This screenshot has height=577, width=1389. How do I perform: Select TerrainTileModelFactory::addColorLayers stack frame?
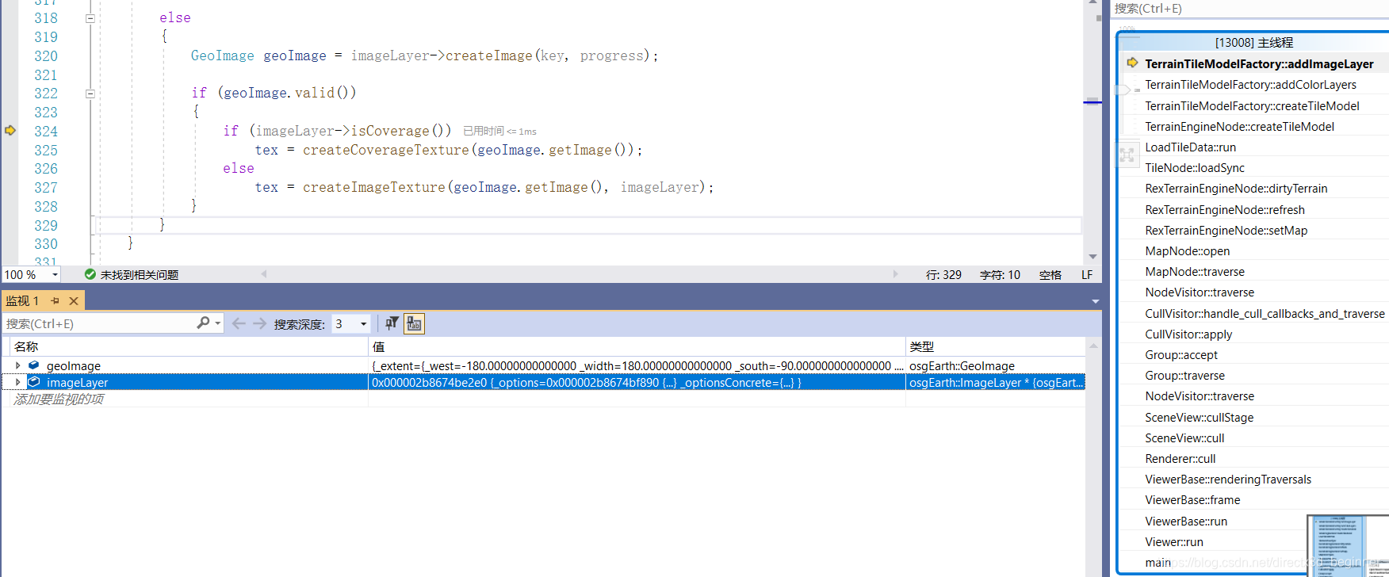click(x=1250, y=85)
